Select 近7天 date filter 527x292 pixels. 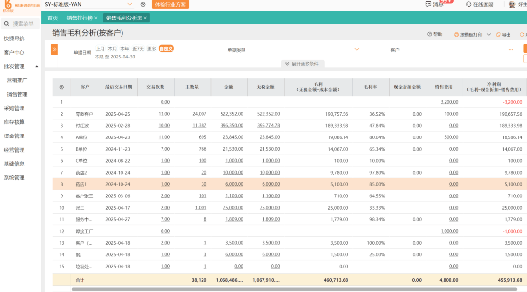click(x=138, y=49)
